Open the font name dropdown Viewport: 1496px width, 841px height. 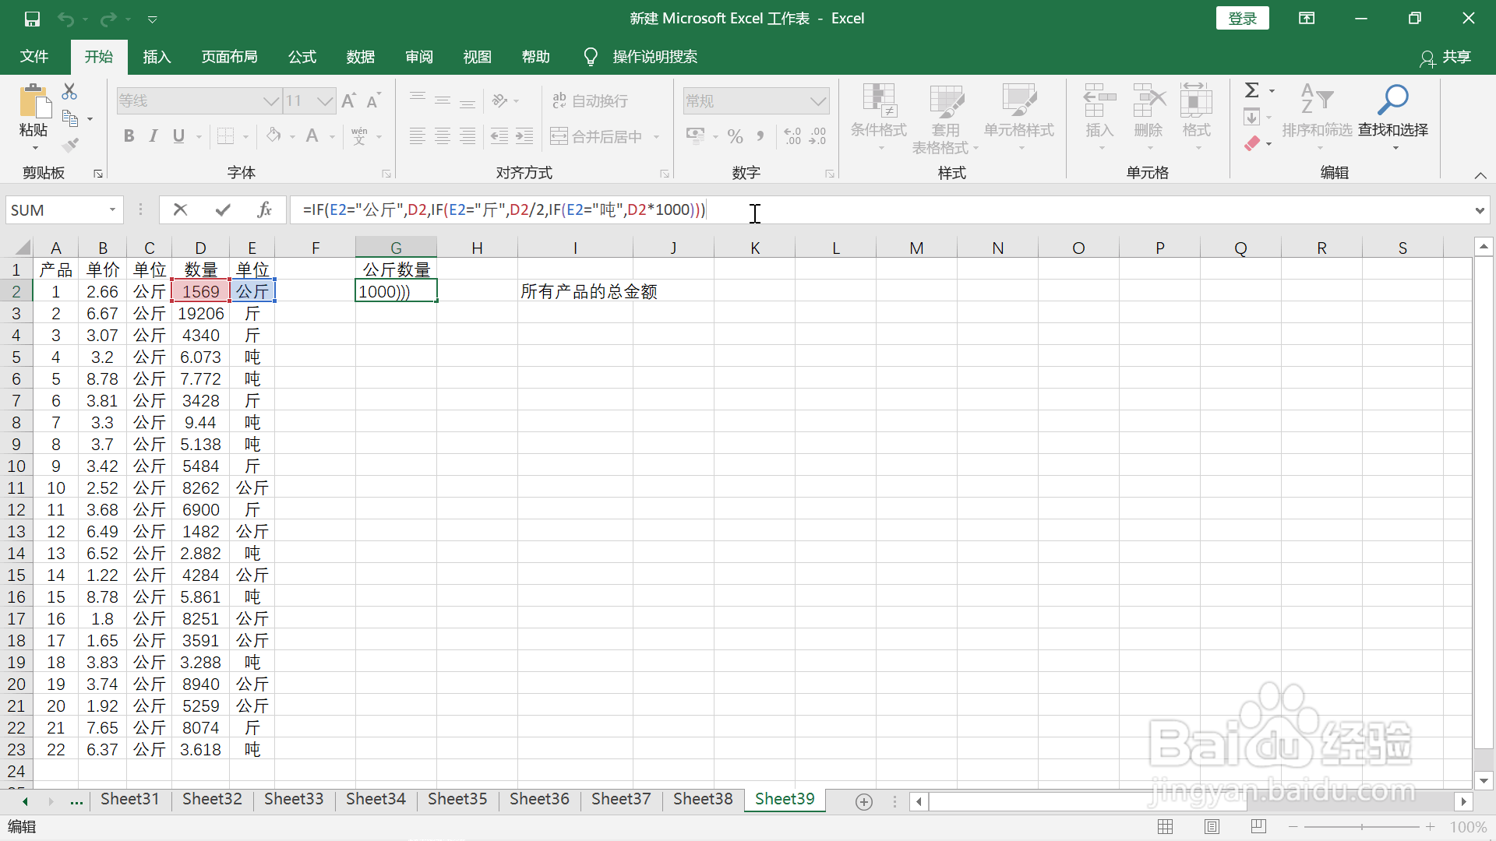pyautogui.click(x=270, y=100)
